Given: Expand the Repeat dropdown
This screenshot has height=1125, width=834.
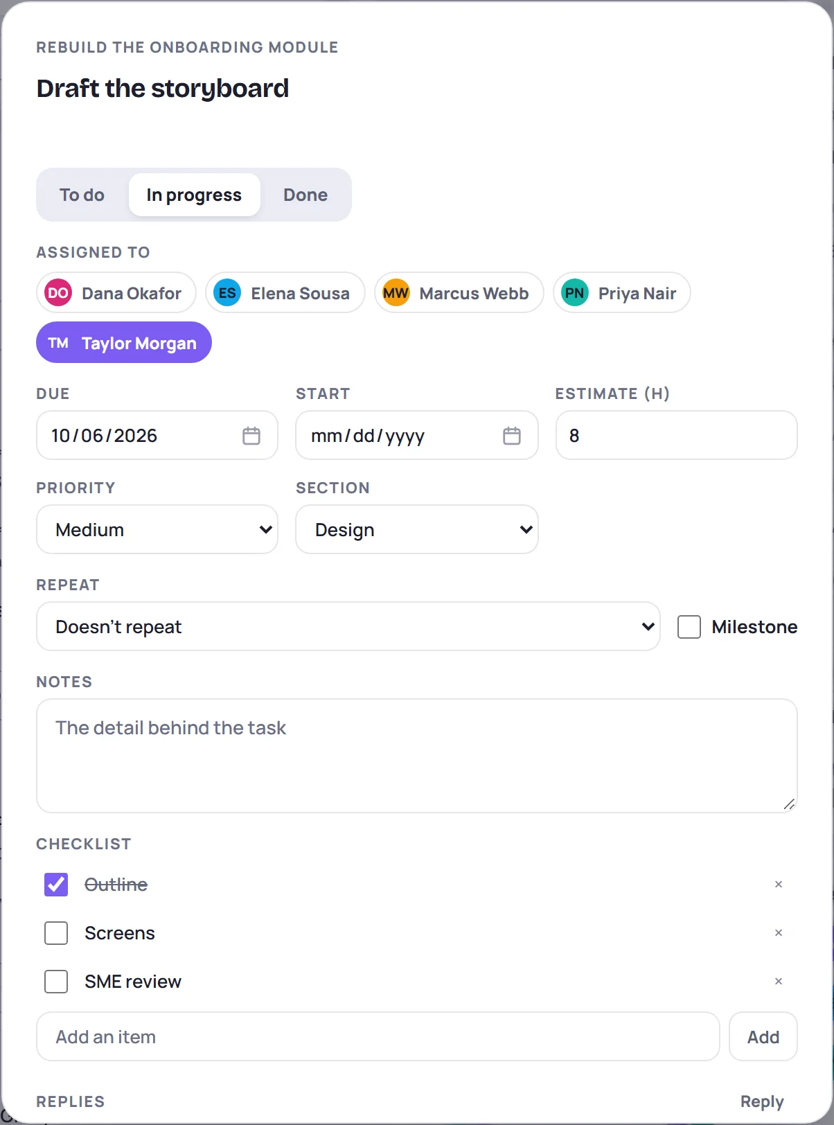Looking at the screenshot, I should point(348,627).
